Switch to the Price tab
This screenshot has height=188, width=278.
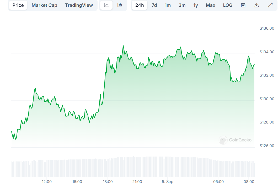pos(18,5)
